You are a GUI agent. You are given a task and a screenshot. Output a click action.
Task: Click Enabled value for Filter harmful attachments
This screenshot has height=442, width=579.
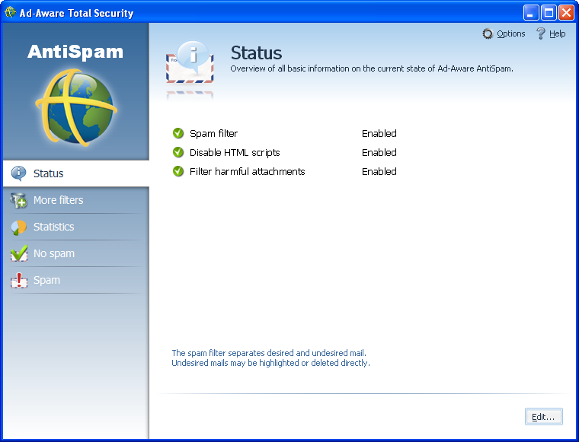[x=379, y=171]
